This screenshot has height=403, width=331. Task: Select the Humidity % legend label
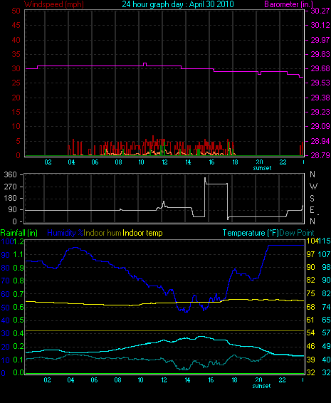point(65,233)
